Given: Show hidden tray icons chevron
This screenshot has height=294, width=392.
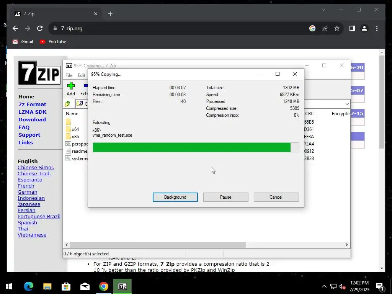Looking at the screenshot, I should click(324, 286).
